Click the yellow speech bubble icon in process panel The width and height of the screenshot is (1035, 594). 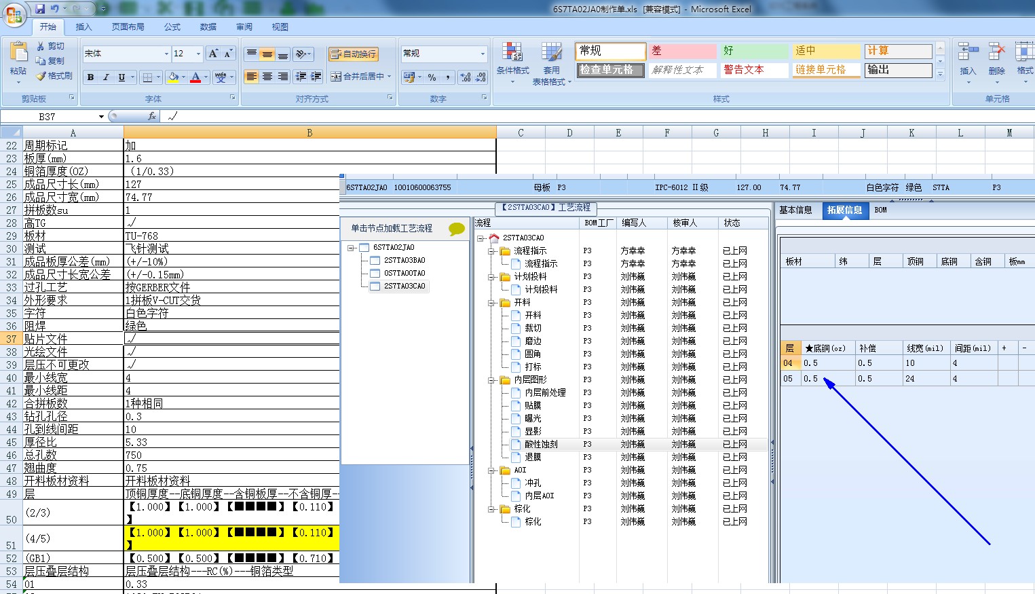pos(457,229)
